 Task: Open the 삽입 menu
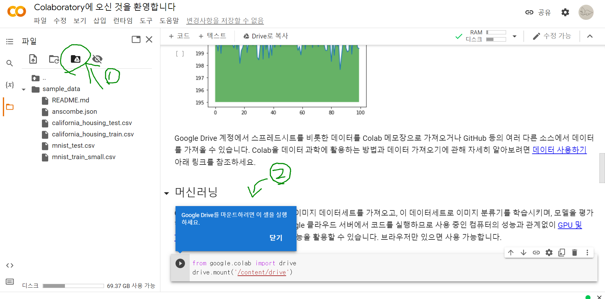tap(100, 21)
